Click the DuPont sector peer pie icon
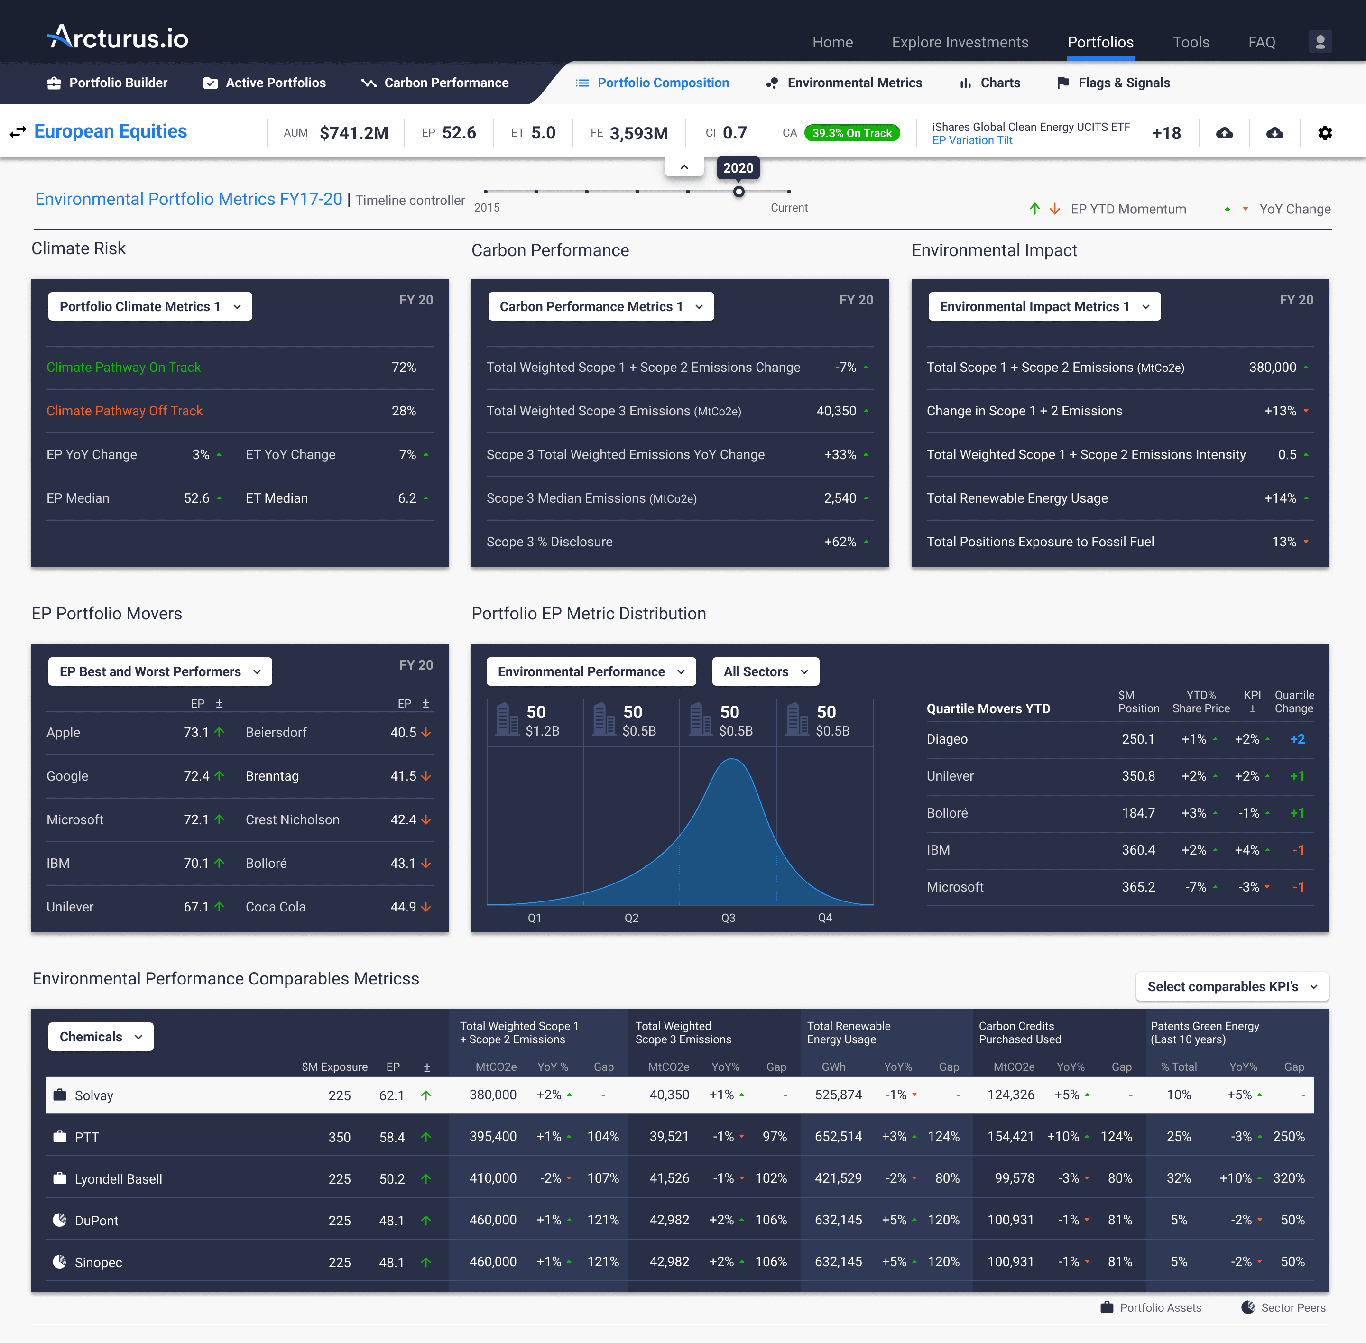 point(60,1220)
